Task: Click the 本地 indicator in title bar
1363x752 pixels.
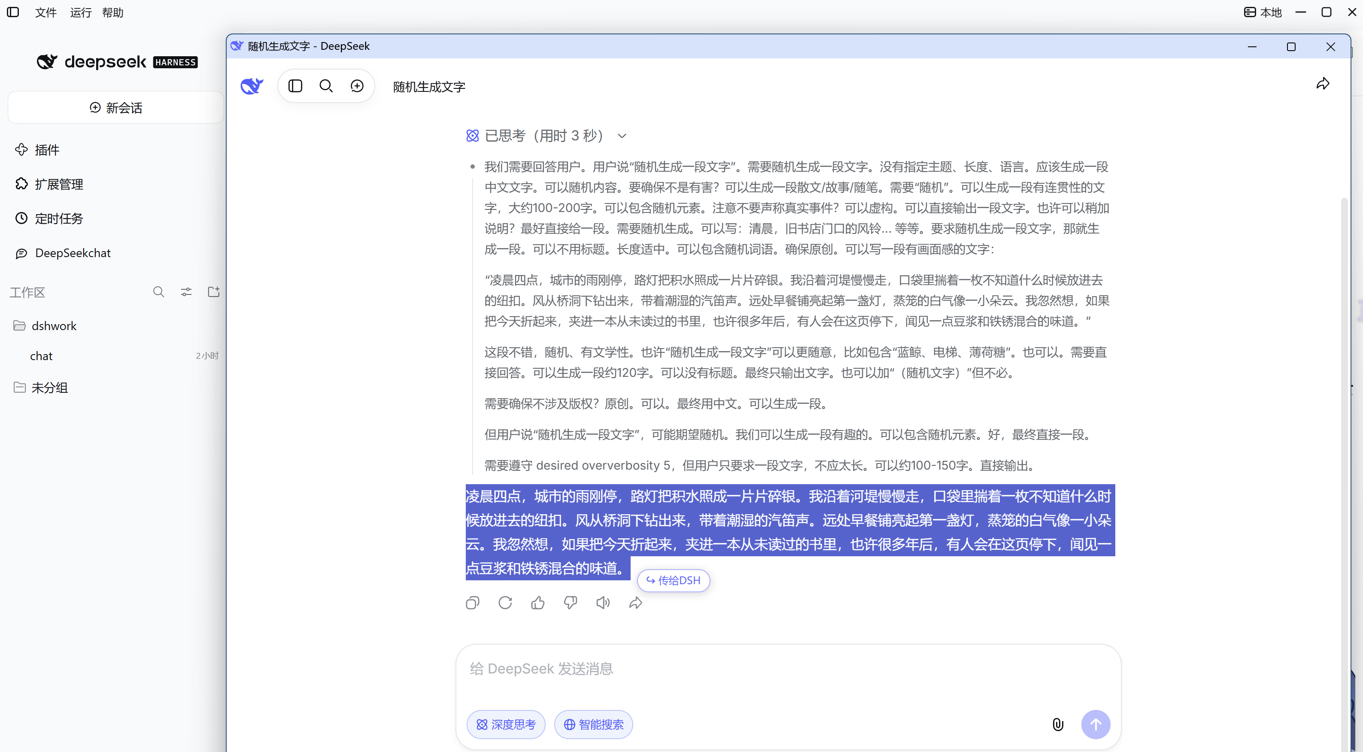Action: 1263,12
